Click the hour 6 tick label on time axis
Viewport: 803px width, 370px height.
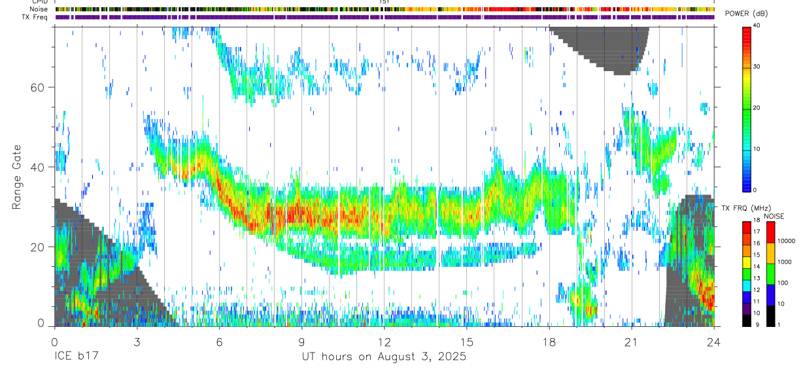(x=219, y=341)
